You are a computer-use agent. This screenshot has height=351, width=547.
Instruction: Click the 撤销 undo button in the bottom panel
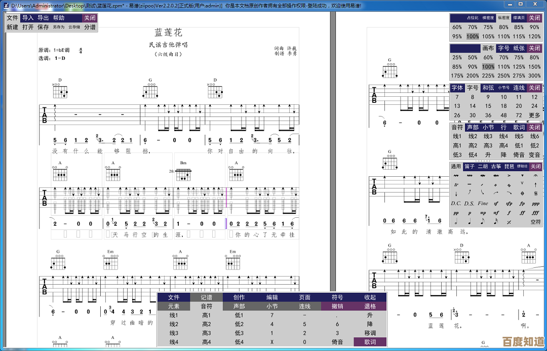(337, 306)
